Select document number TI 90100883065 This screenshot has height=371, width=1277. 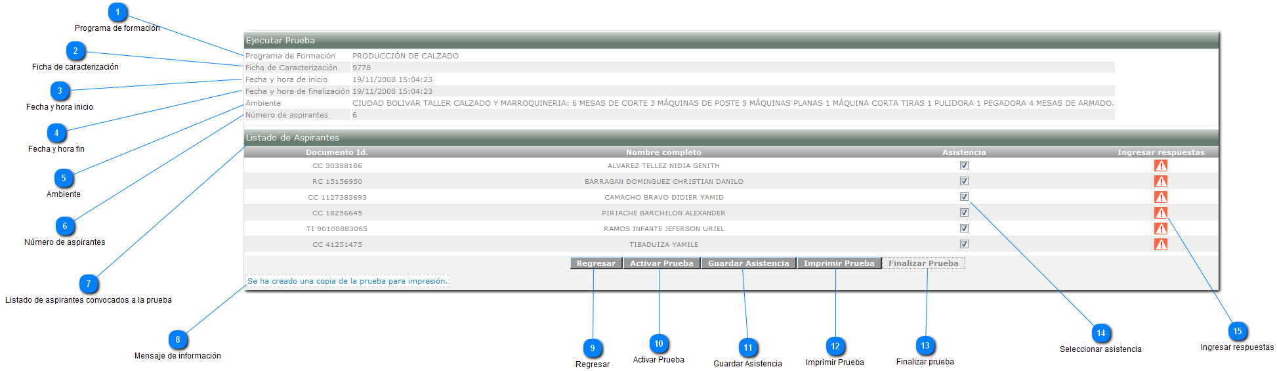(337, 229)
